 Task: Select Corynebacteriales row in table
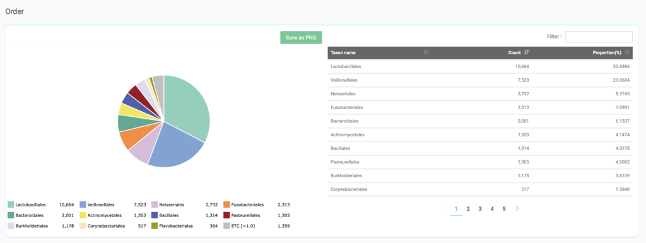pyautogui.click(x=480, y=189)
